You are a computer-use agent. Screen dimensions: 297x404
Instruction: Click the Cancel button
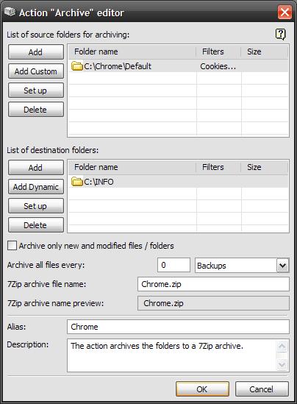(x=262, y=389)
